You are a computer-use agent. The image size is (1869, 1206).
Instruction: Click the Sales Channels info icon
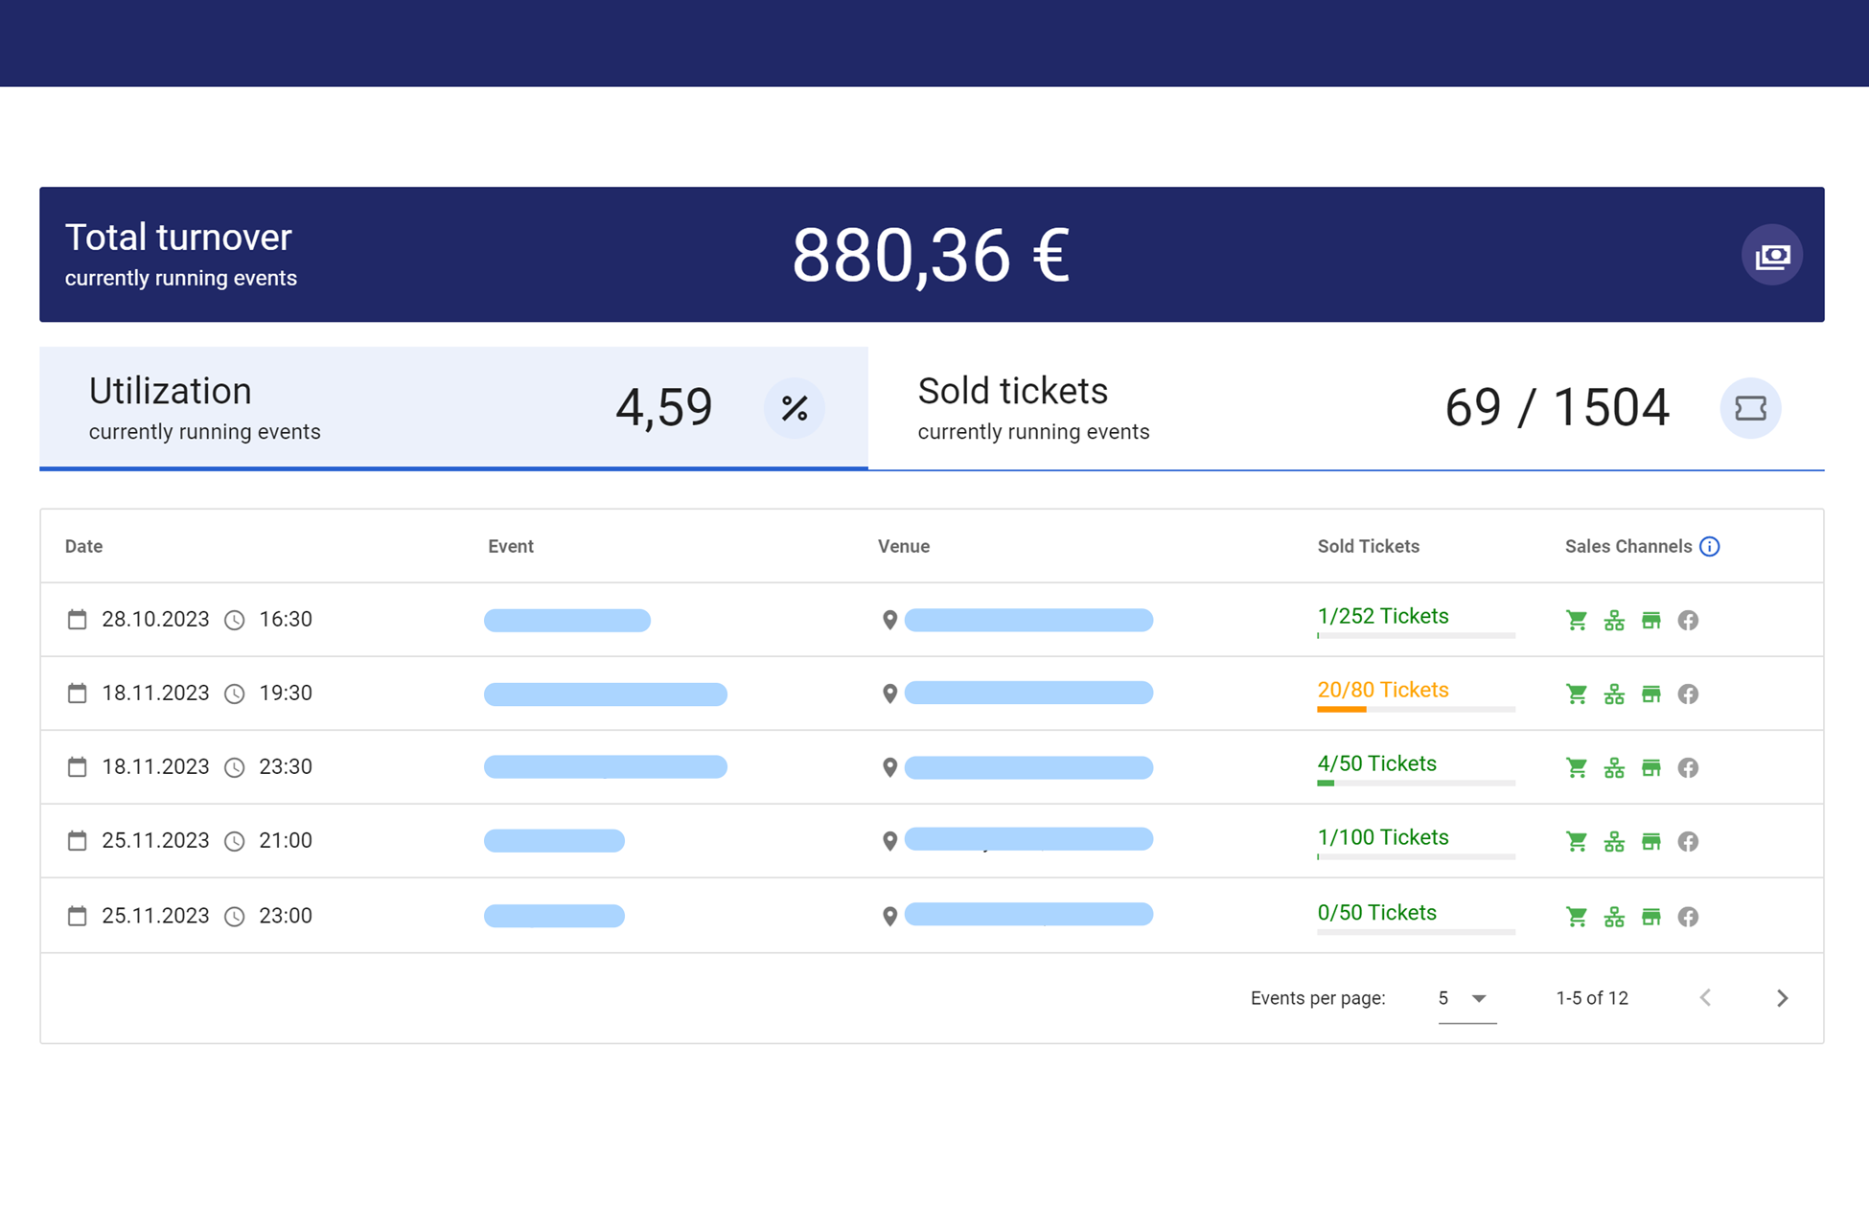click(x=1709, y=546)
